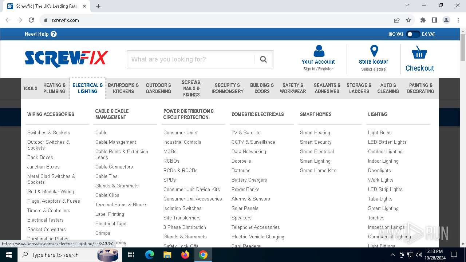
Task: Open Chrome tab search chevron
Action: click(x=407, y=5)
